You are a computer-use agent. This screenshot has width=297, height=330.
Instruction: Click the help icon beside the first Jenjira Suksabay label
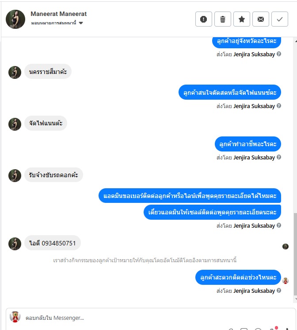pyautogui.click(x=279, y=54)
